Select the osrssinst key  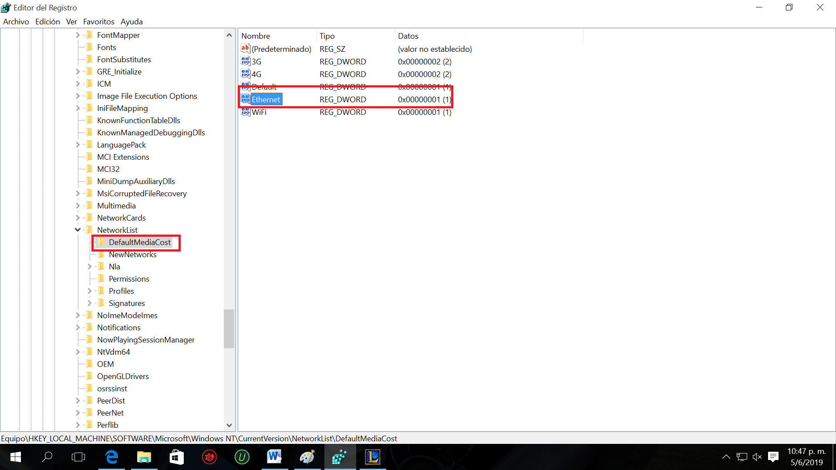(112, 389)
